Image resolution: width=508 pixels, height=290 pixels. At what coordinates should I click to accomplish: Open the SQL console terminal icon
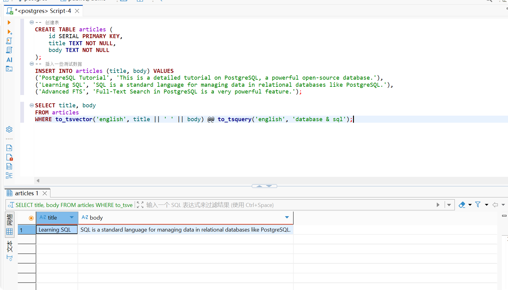click(9, 69)
